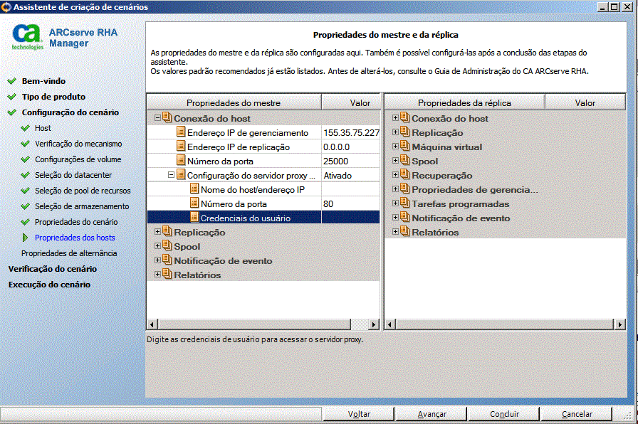Click the Credenciais do usuário value field

click(x=350, y=218)
